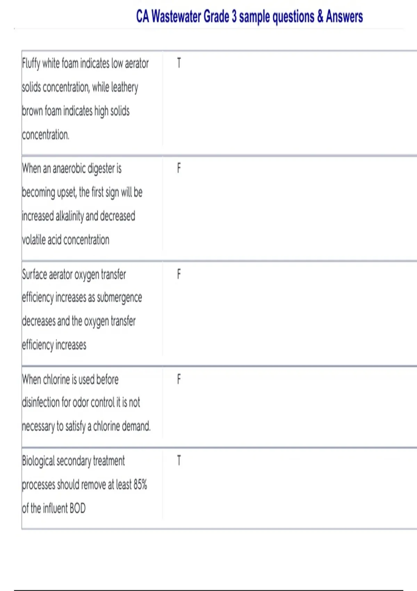Click the line "volatile acid concentration"
417x591 pixels.
tap(65, 240)
